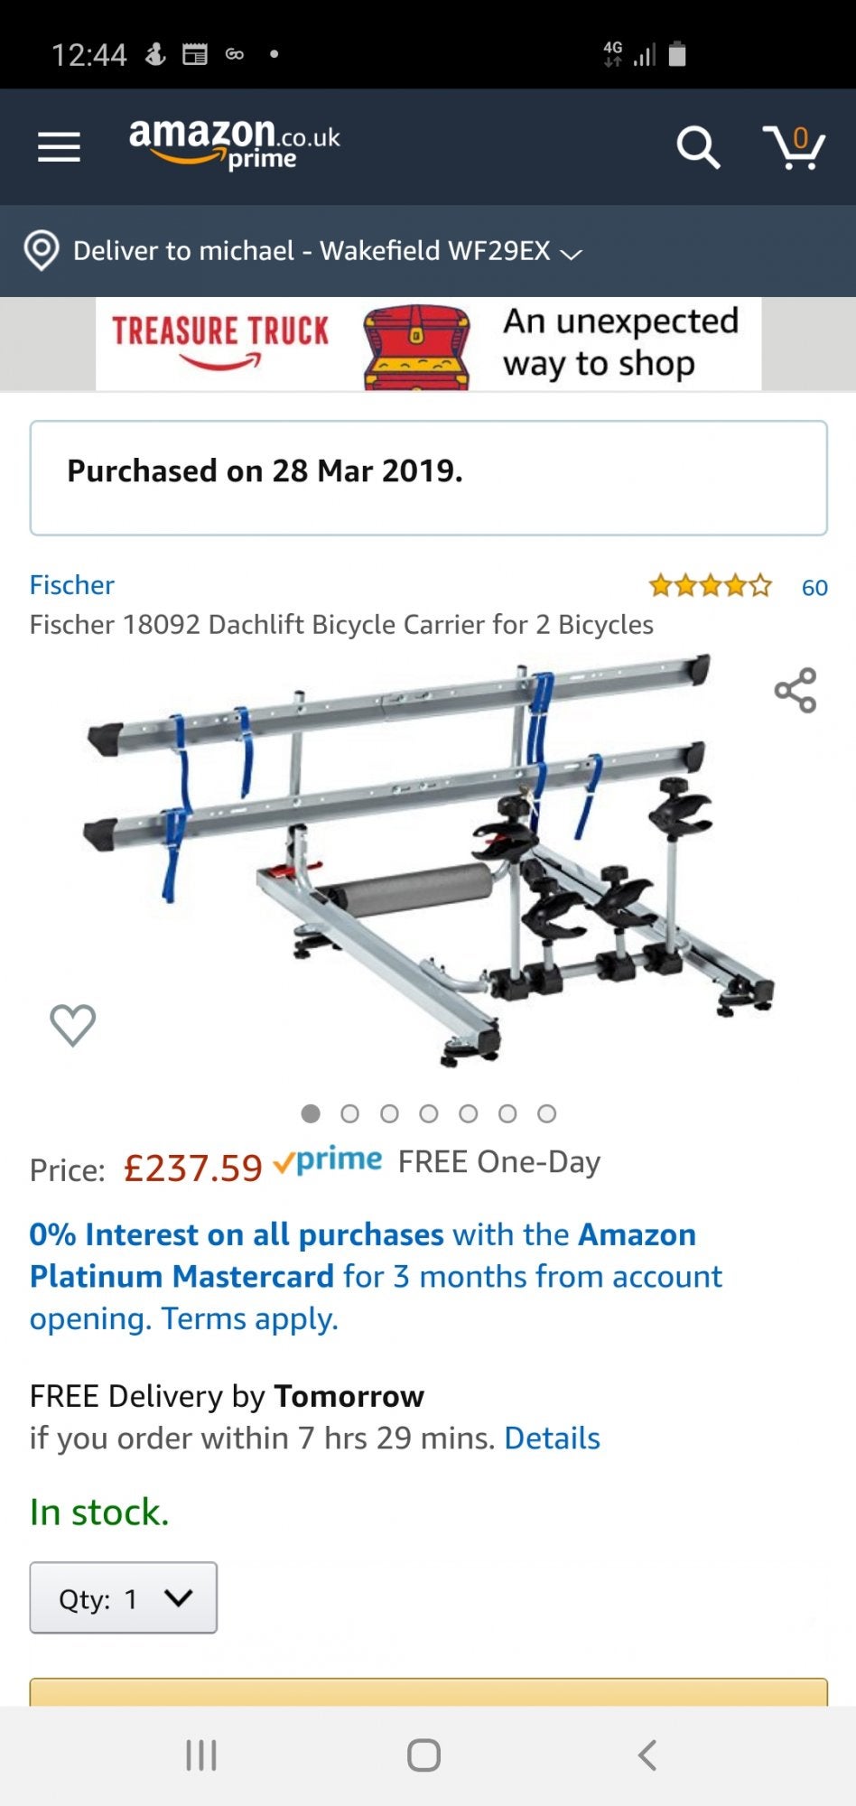This screenshot has width=856, height=1806.
Task: Tap the Android home button
Action: [423, 1755]
